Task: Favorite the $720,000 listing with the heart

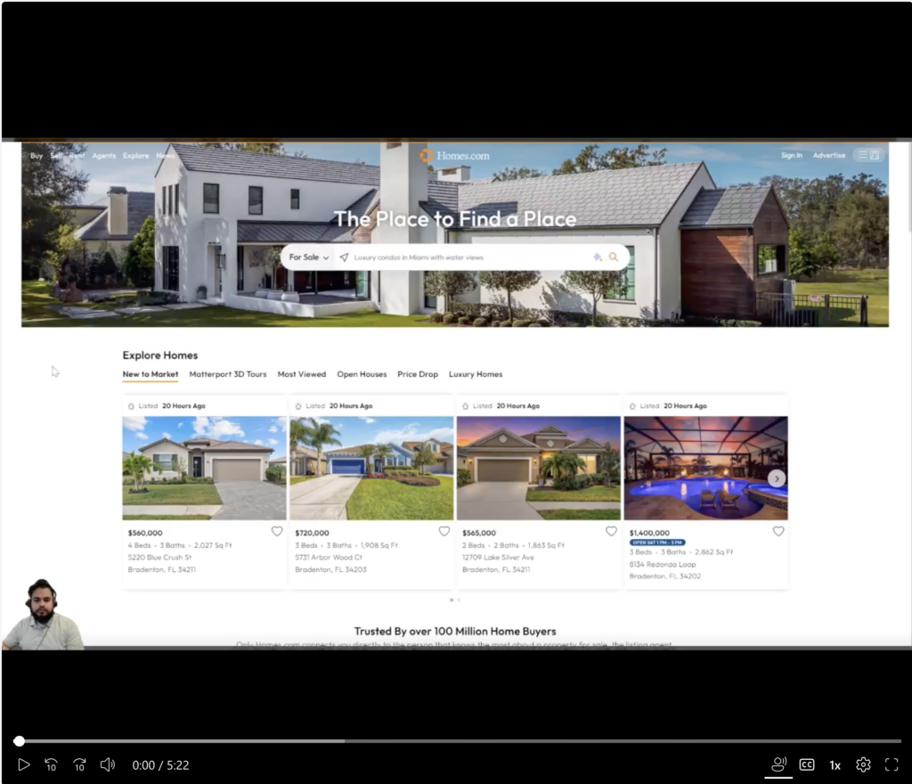Action: click(x=444, y=530)
